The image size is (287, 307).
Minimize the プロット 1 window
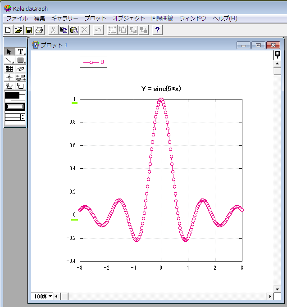(243, 45)
